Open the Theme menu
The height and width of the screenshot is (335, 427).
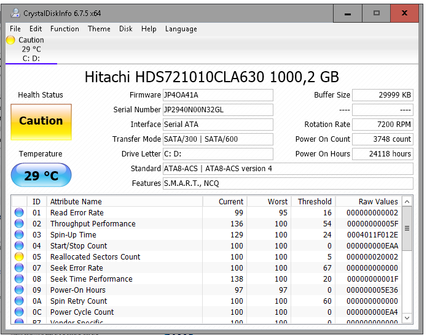coord(99,29)
